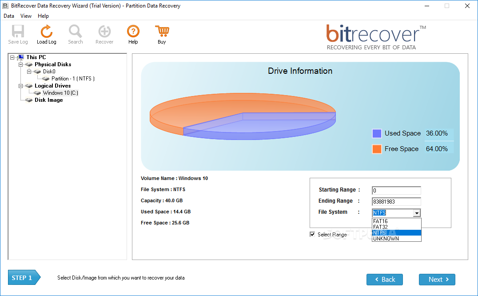The width and height of the screenshot is (478, 296).
Task: Click the Physical Disks drive icon
Action: [x=29, y=64]
